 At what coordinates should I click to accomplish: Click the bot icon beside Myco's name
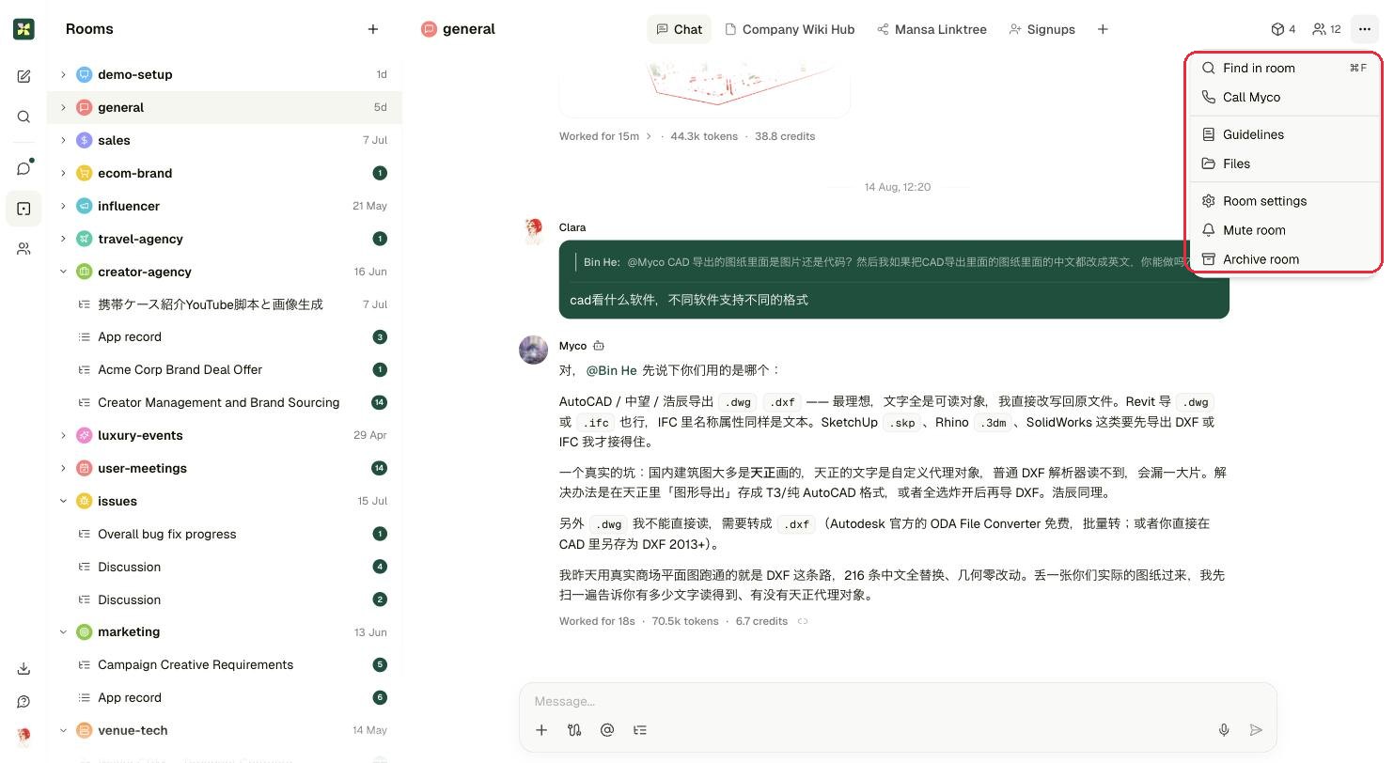(x=599, y=346)
